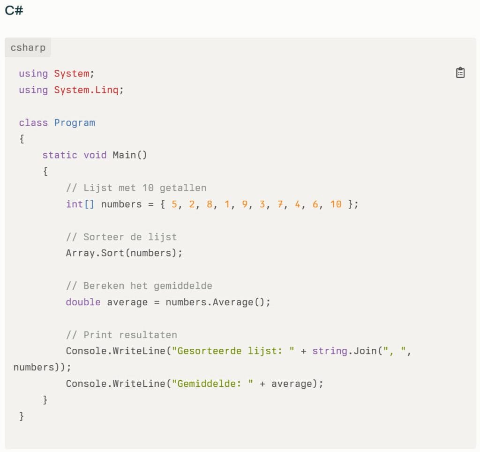This screenshot has width=480, height=452.
Task: Click the C# heading above the code
Action: point(14,11)
